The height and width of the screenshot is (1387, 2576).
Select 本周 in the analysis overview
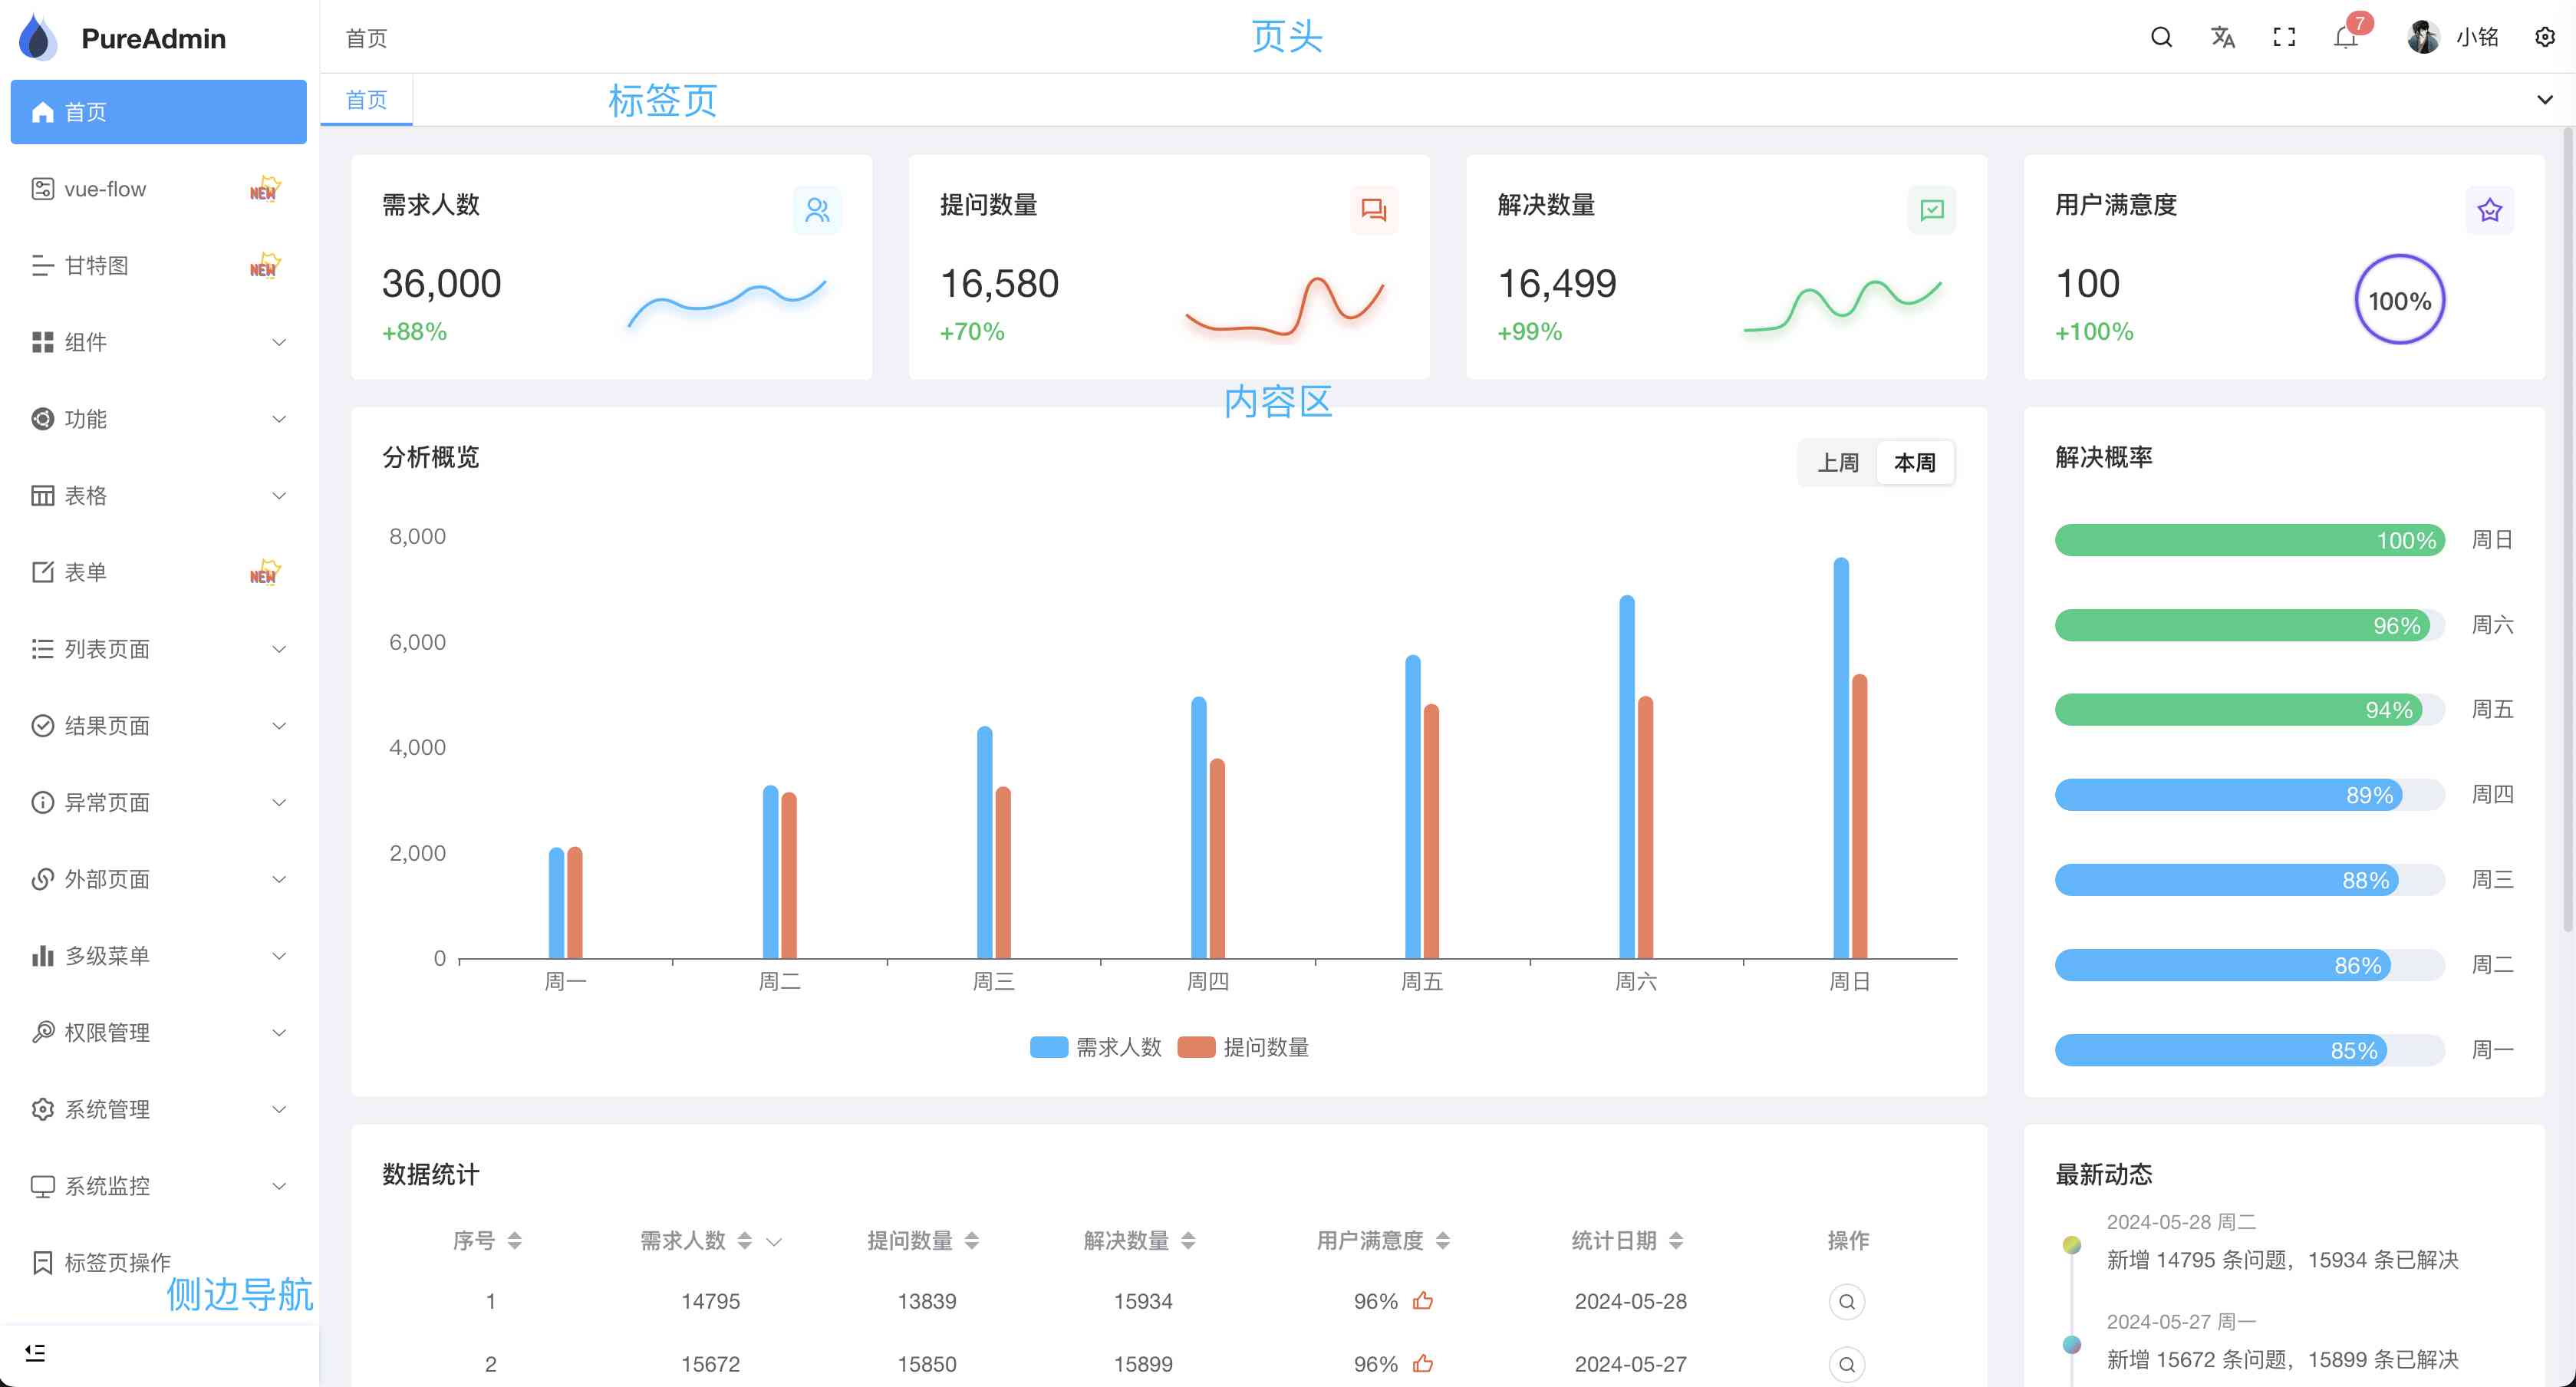pos(1914,463)
